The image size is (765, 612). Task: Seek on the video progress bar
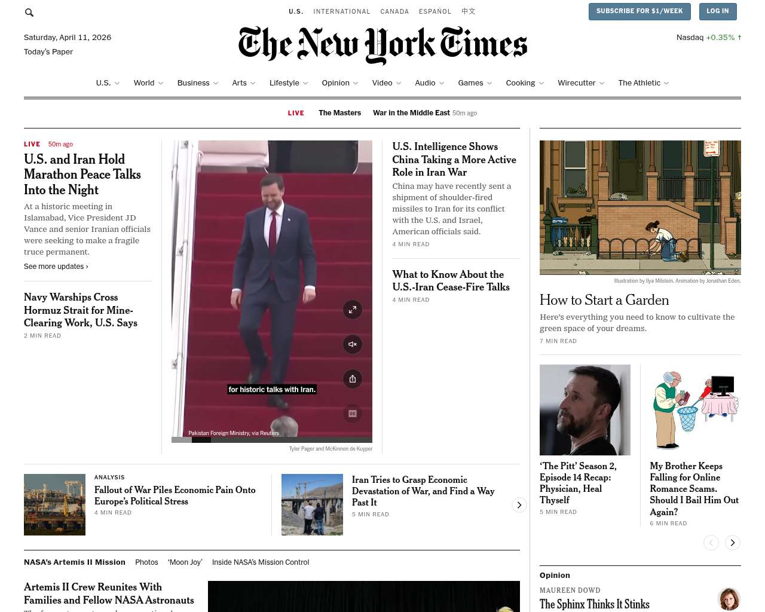(x=272, y=440)
